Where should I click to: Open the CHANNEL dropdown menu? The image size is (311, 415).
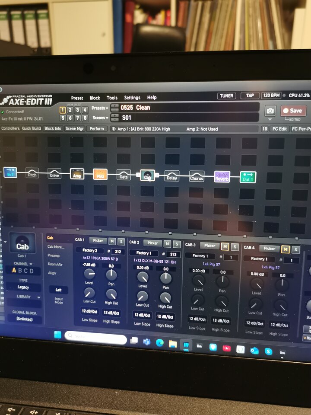tap(23, 264)
